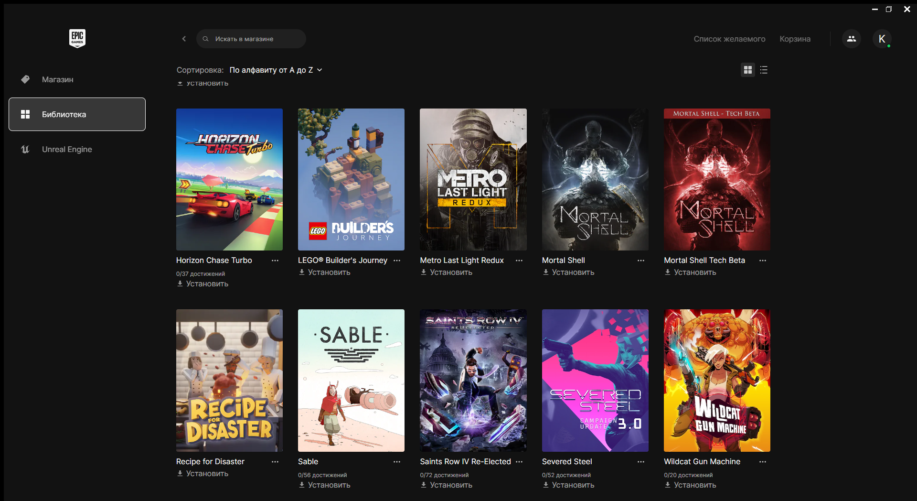Image resolution: width=917 pixels, height=501 pixels.
Task: Open LEGO Builder's Journey options menu
Action: click(x=397, y=261)
